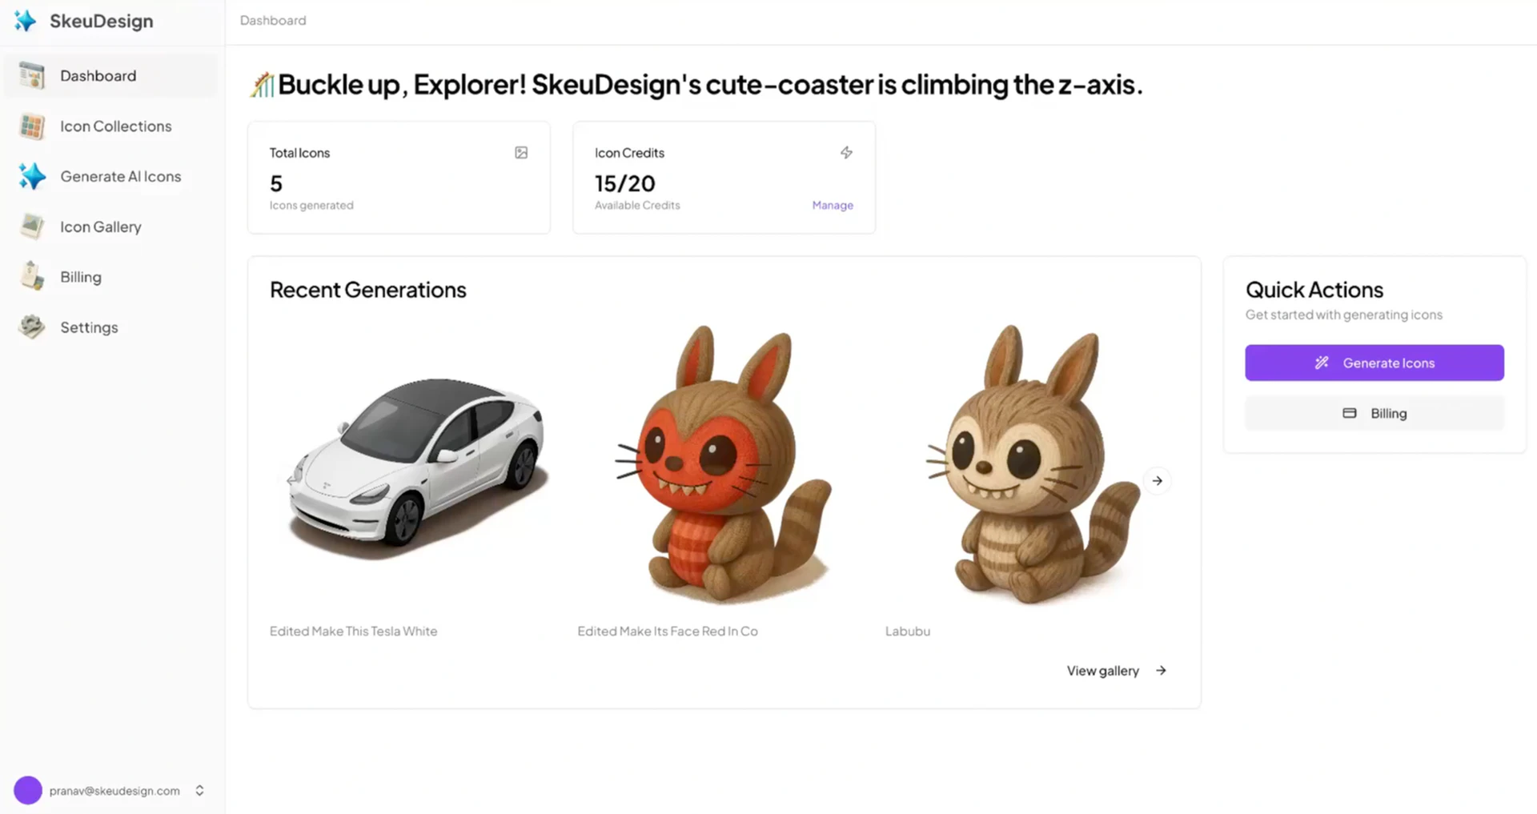This screenshot has height=814, width=1537.
Task: Click the purple profile avatar circle
Action: [x=28, y=790]
